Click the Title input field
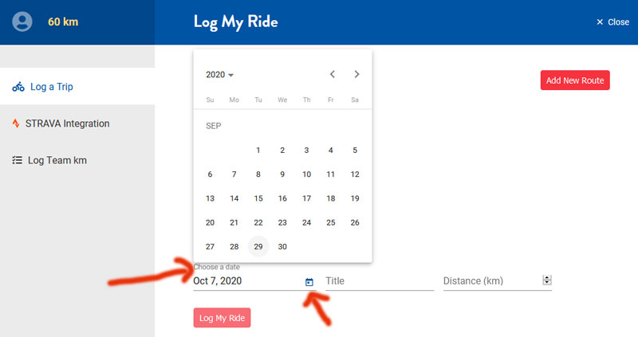This screenshot has width=638, height=337. click(380, 281)
